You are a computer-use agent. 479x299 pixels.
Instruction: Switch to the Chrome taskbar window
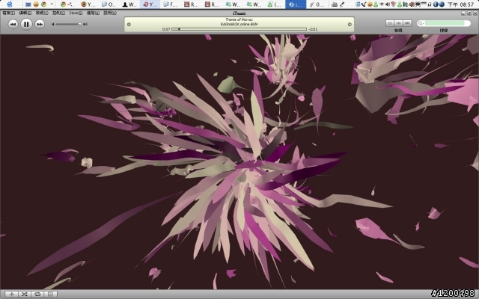67,4
